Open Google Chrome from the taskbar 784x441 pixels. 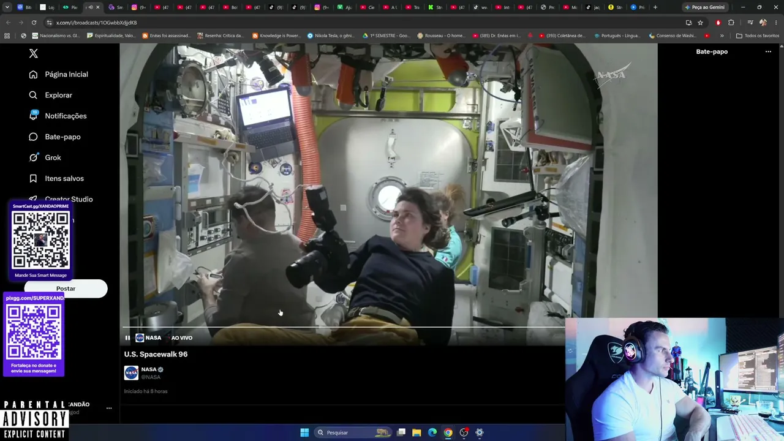[448, 432]
